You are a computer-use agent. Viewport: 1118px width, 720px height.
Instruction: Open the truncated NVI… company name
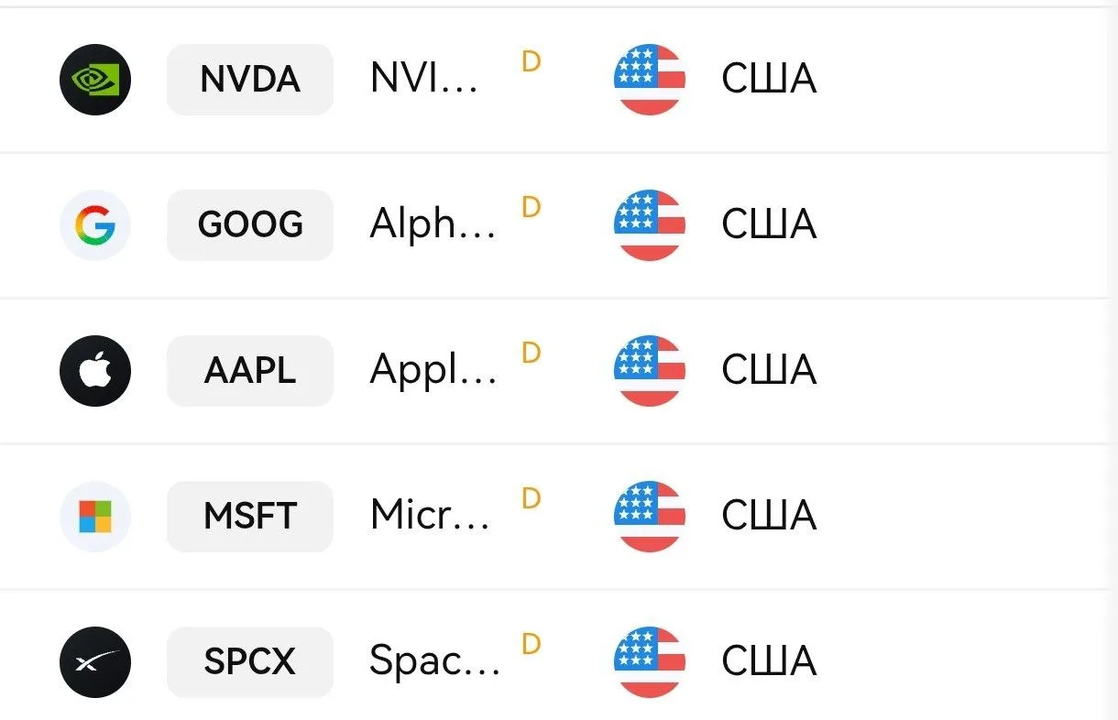click(x=424, y=80)
